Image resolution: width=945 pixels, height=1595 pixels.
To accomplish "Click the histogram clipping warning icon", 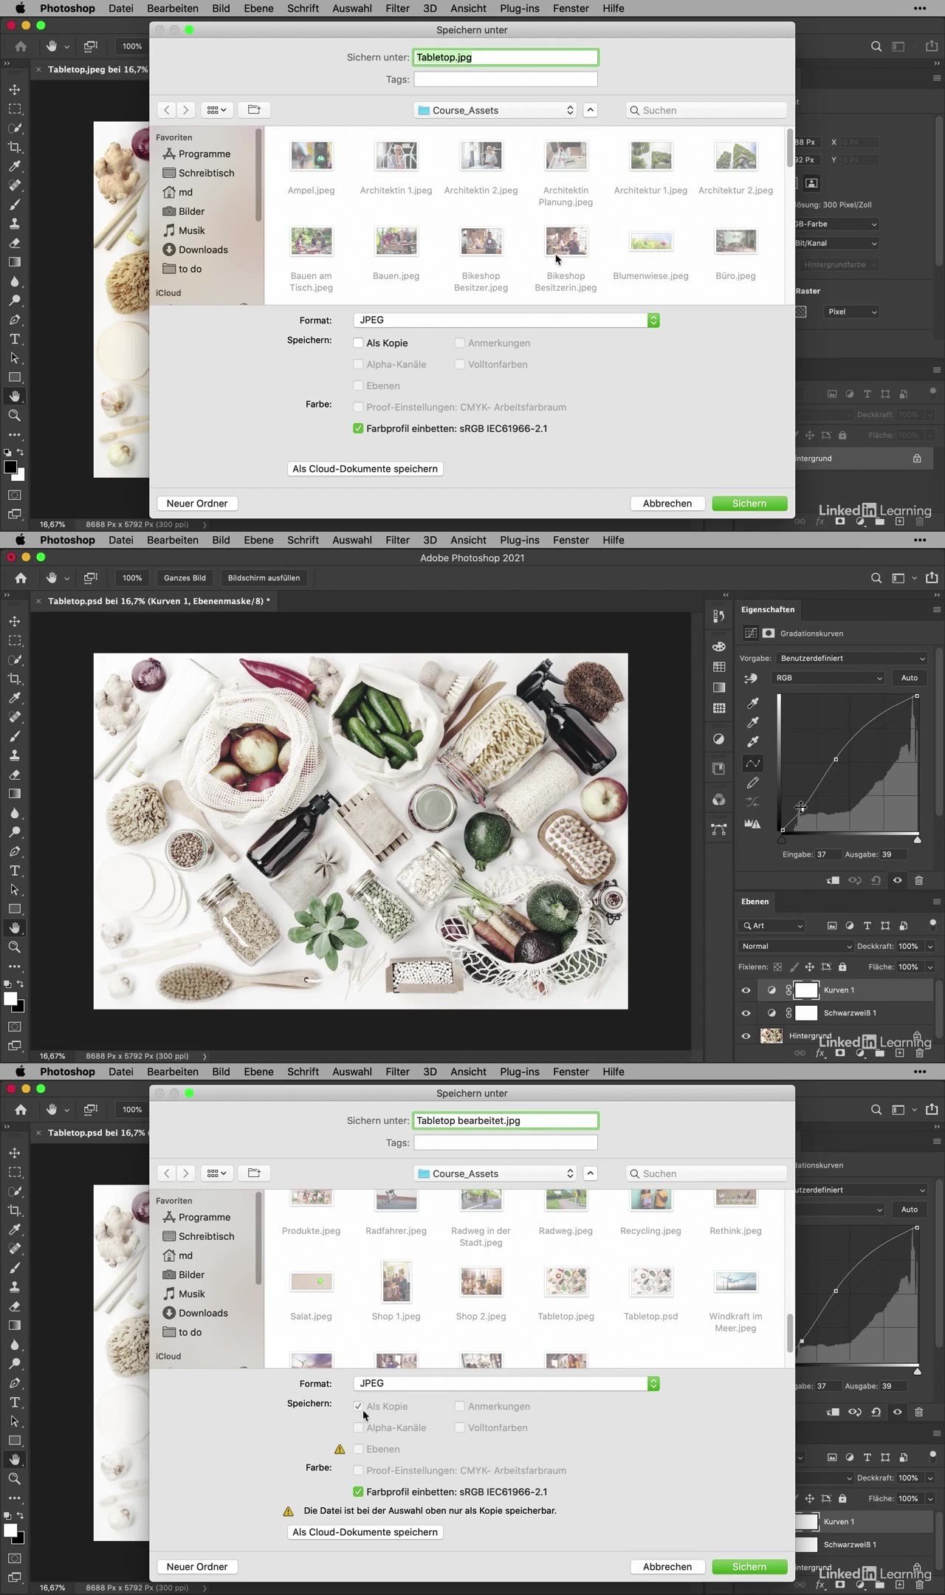I will point(752,823).
